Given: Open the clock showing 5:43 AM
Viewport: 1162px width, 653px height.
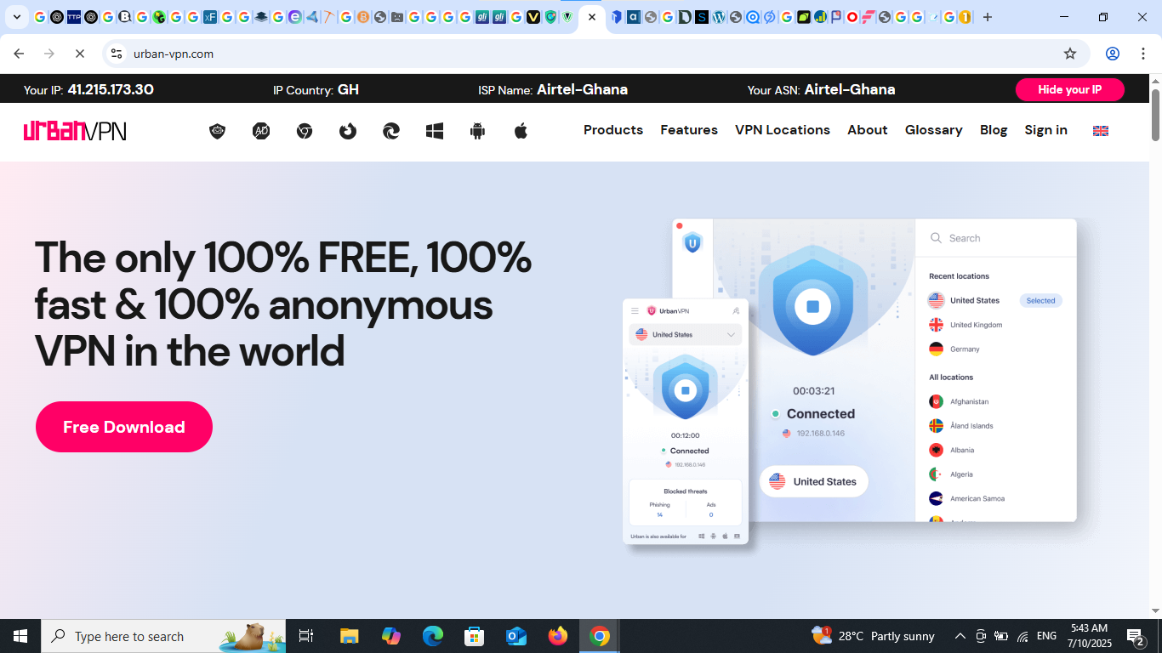Looking at the screenshot, I should click(x=1089, y=636).
